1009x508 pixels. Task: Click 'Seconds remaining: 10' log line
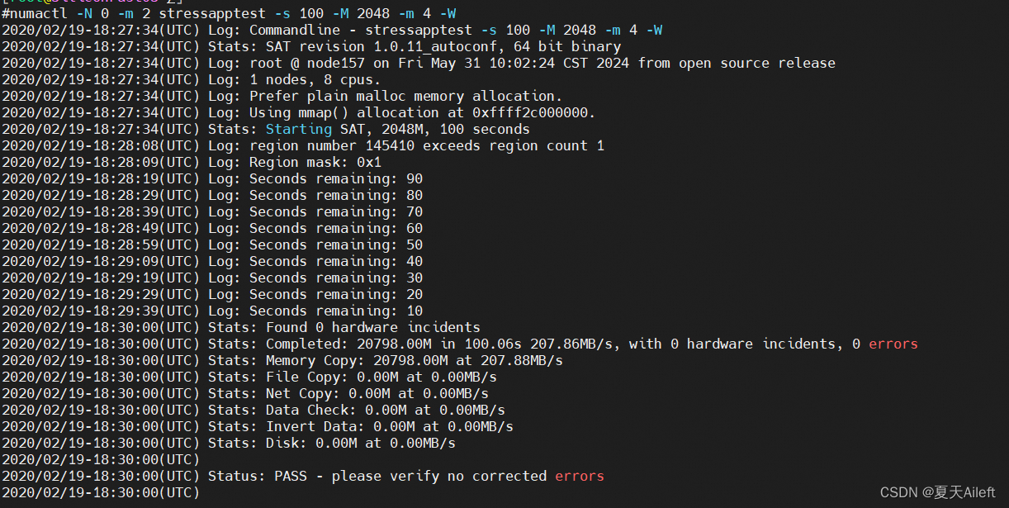[212, 311]
